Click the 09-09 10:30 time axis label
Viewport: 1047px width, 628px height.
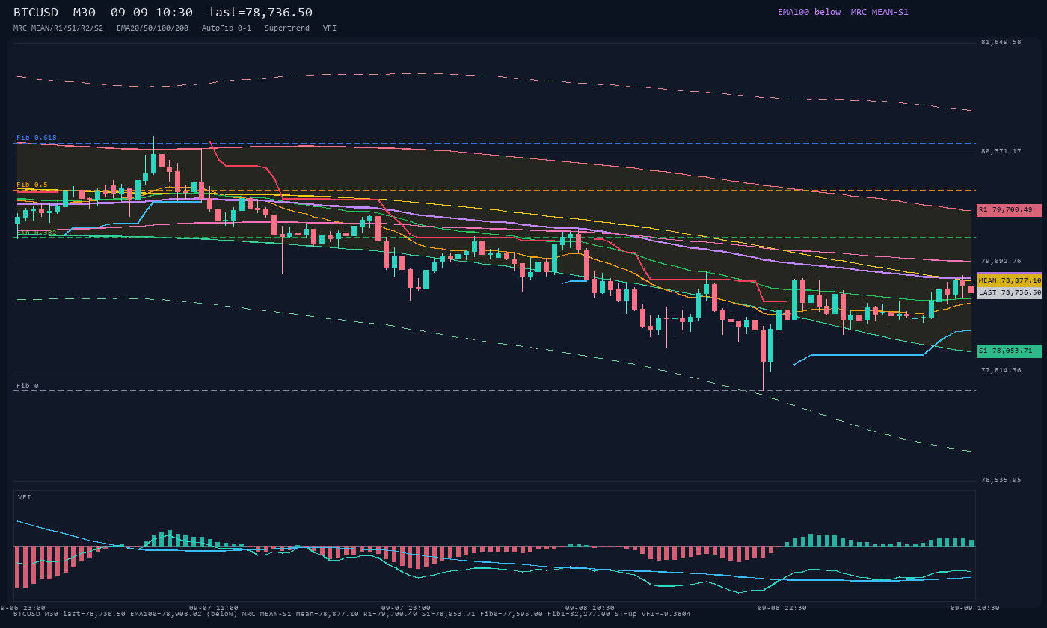(x=974, y=608)
